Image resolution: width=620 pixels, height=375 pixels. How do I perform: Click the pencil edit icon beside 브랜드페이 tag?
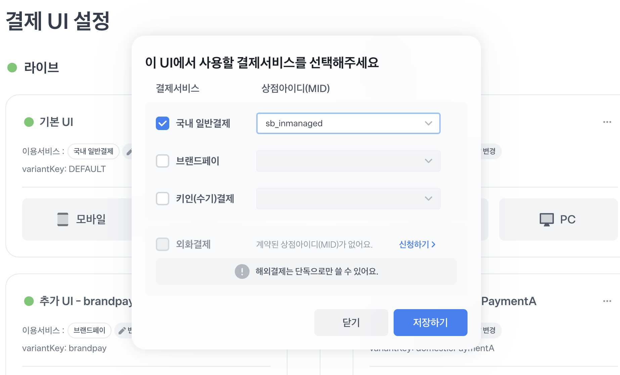(x=122, y=331)
